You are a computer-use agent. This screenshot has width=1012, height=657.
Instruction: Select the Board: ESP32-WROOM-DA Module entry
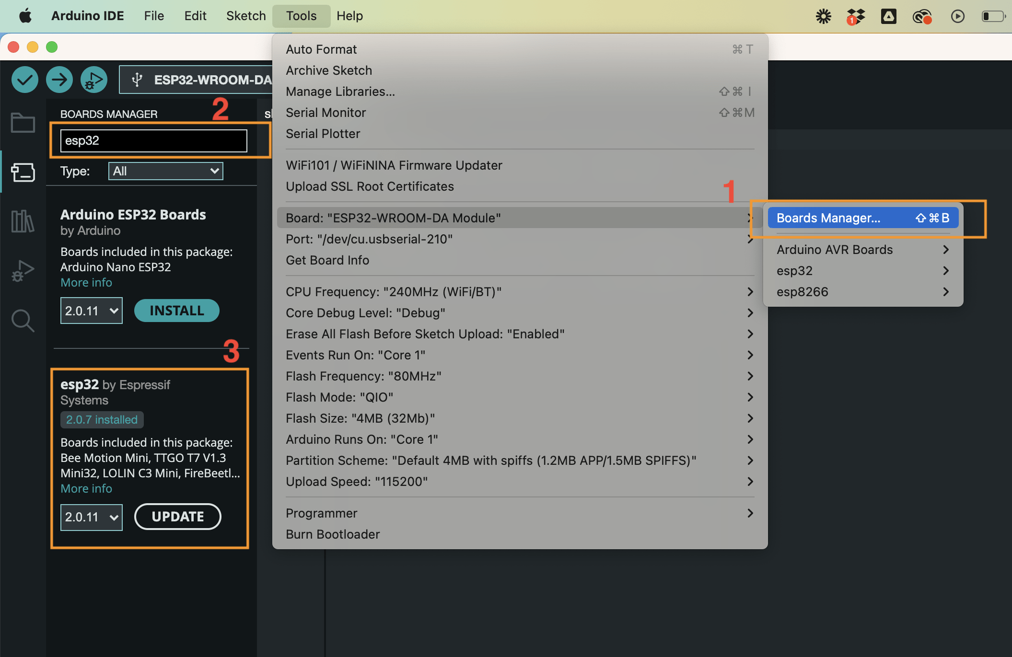520,218
